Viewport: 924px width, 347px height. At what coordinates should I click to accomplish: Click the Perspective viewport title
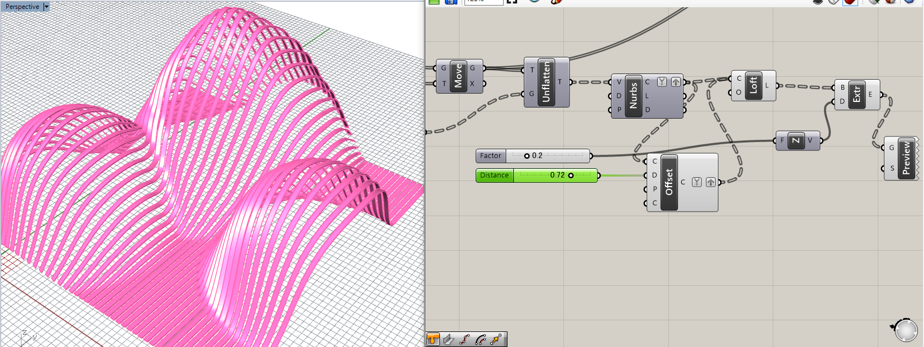tap(22, 7)
